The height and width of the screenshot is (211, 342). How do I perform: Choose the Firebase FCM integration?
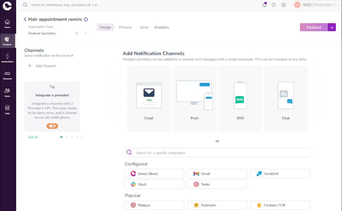point(280,205)
